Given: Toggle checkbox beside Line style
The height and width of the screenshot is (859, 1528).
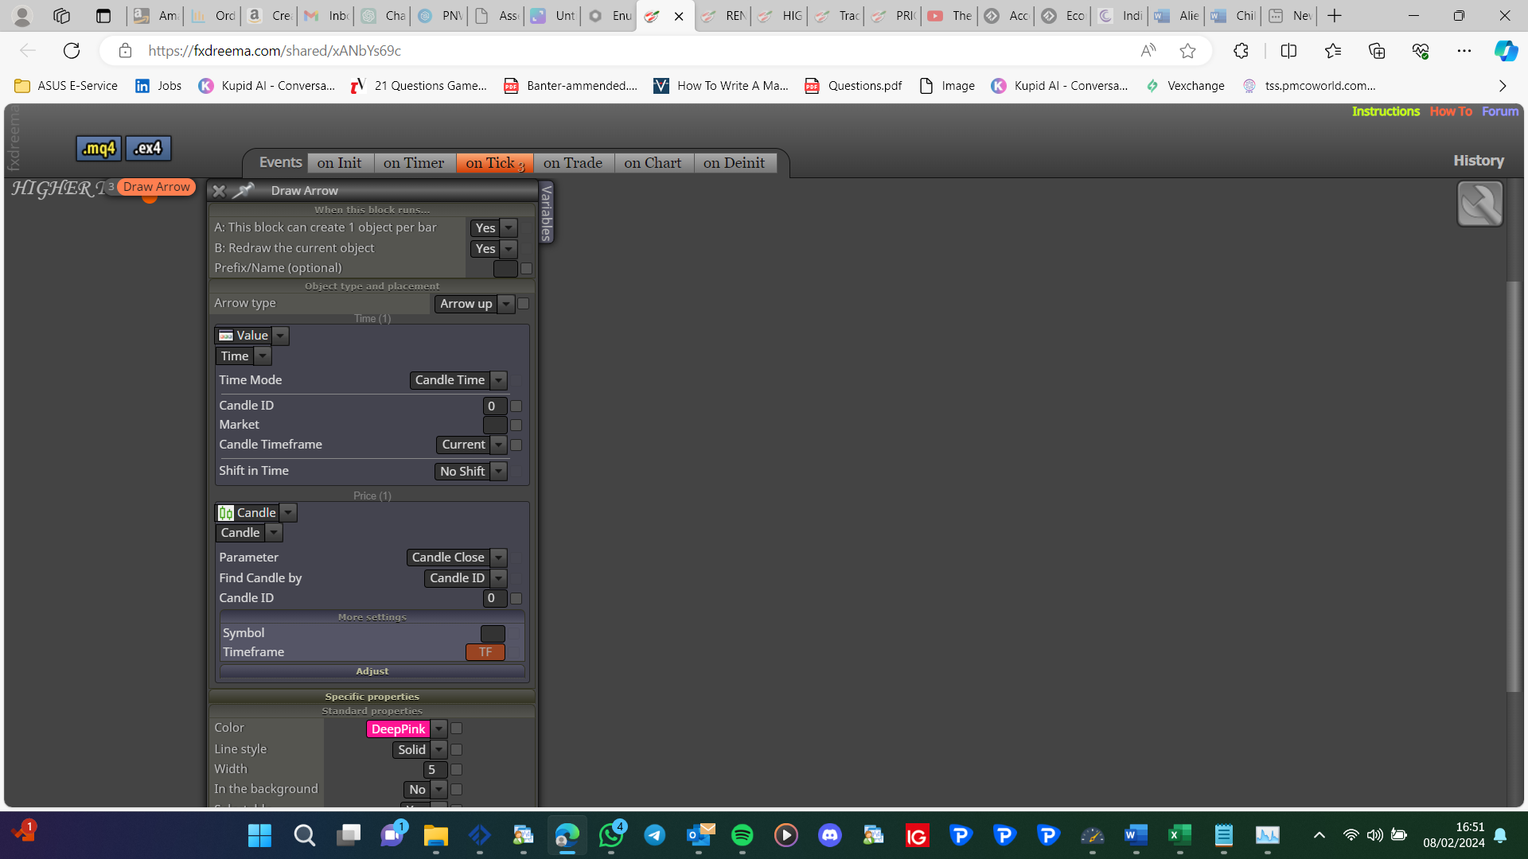Looking at the screenshot, I should [x=456, y=749].
